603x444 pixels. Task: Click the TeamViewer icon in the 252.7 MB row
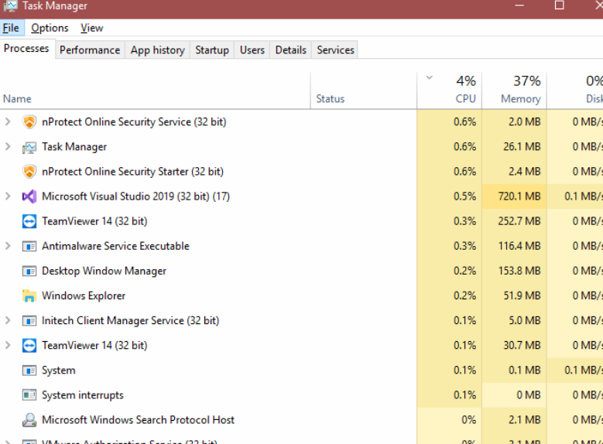pyautogui.click(x=29, y=221)
